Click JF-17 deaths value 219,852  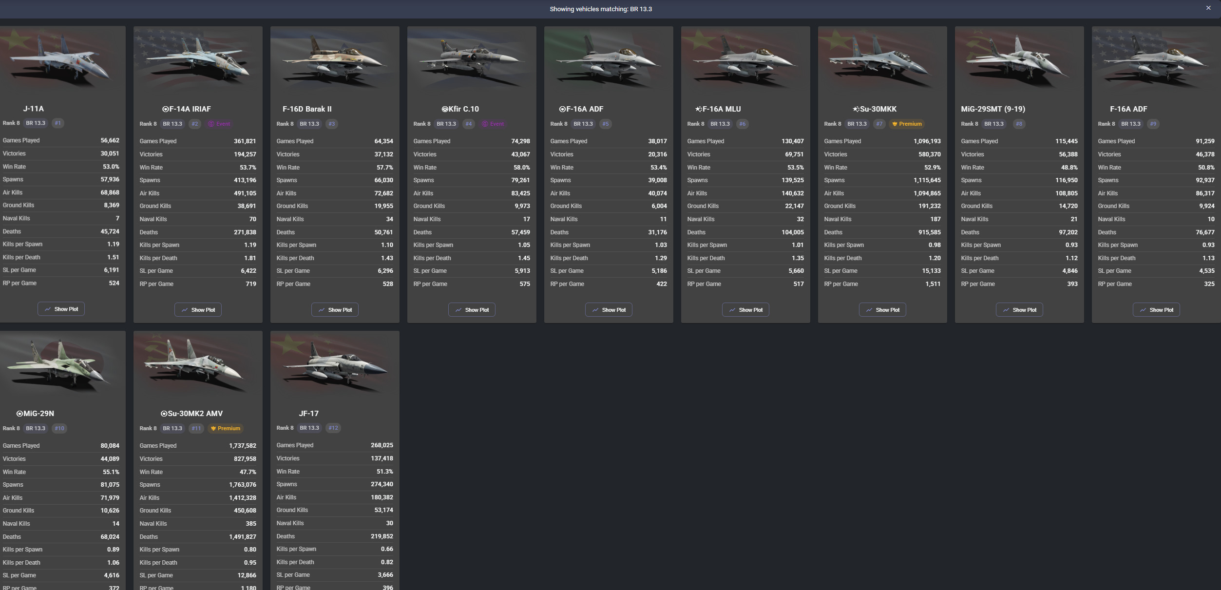pos(382,536)
